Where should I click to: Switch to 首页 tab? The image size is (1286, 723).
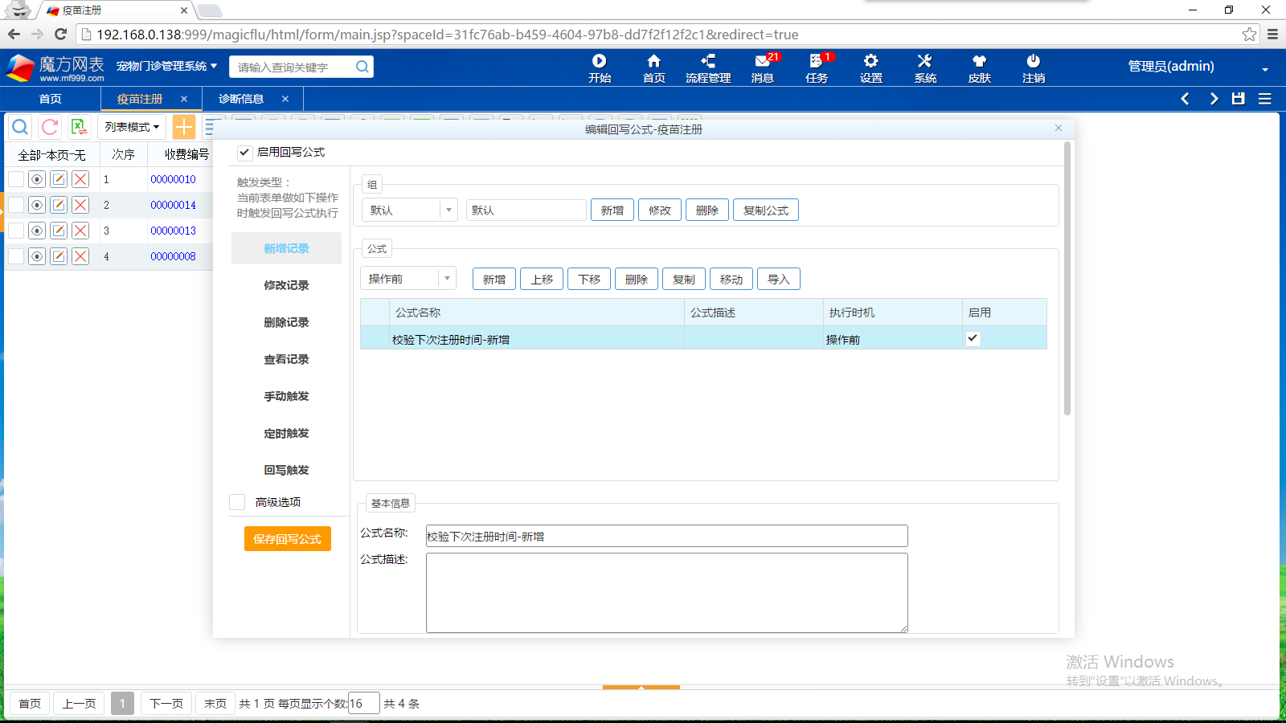(x=50, y=99)
